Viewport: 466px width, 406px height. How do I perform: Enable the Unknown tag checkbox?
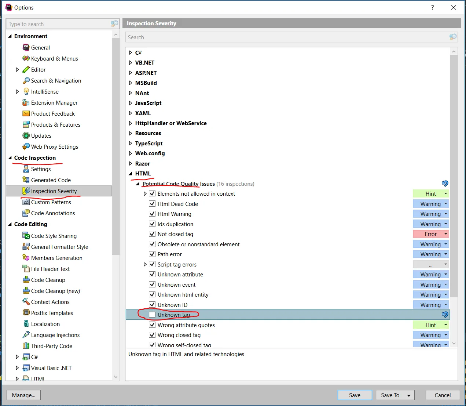[x=152, y=315]
